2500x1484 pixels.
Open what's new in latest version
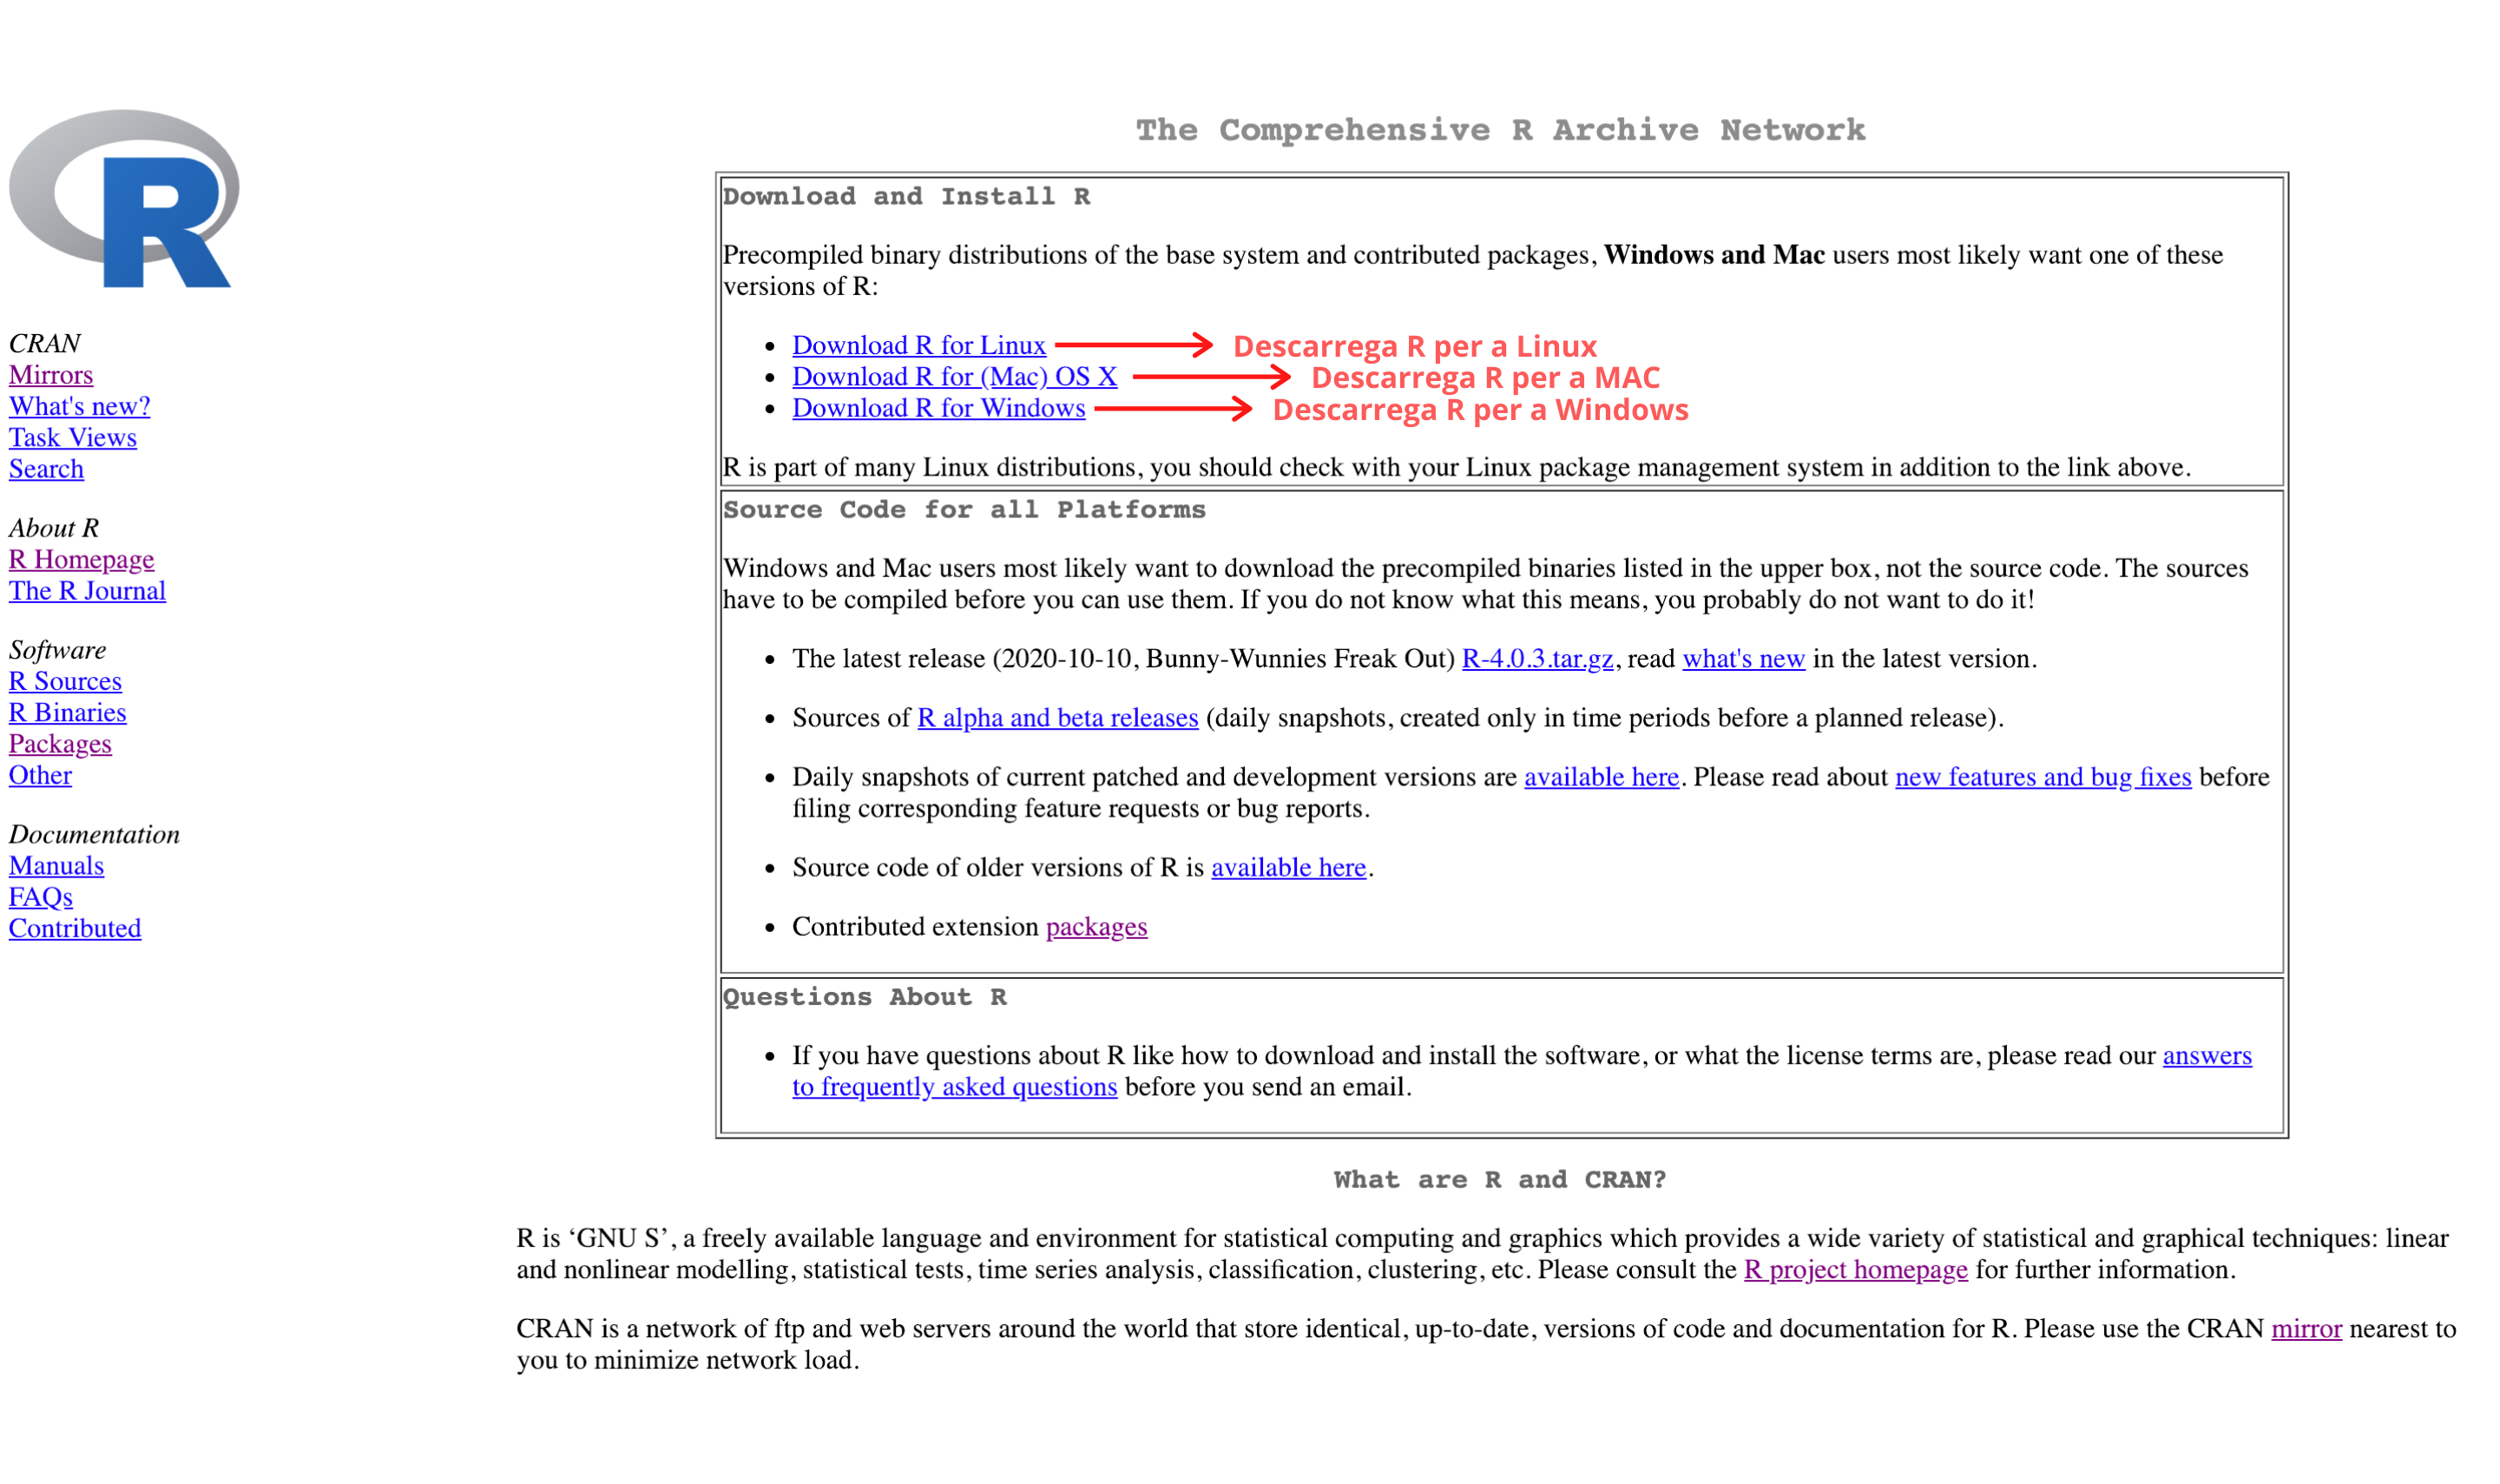click(x=1744, y=657)
